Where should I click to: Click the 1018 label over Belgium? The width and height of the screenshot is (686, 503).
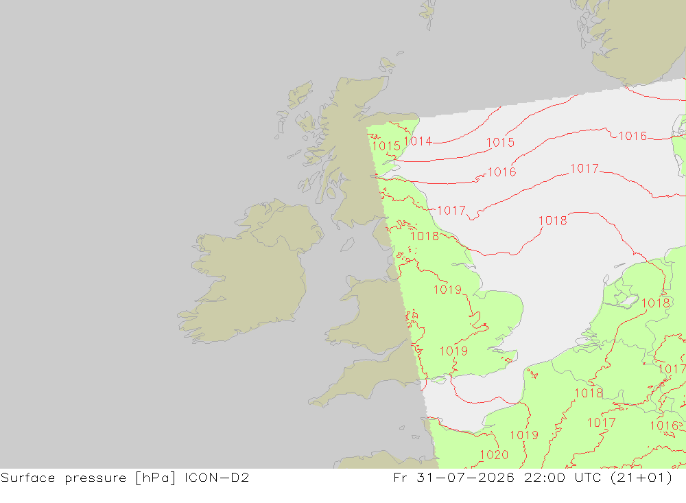coord(589,393)
